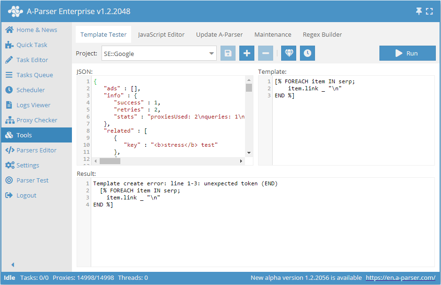Add a new project with plus icon

(x=247, y=53)
